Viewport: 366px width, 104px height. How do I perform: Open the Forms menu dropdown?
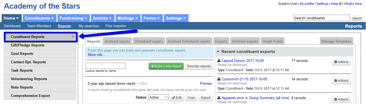(152, 18)
